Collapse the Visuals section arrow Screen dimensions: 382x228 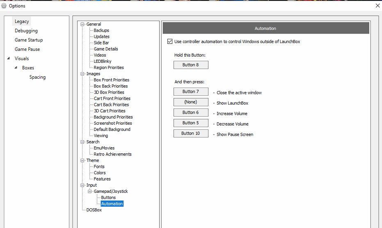pos(9,58)
